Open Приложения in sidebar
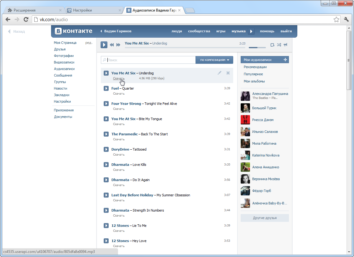Image resolution: width=354 pixels, height=257 pixels. [x=64, y=110]
